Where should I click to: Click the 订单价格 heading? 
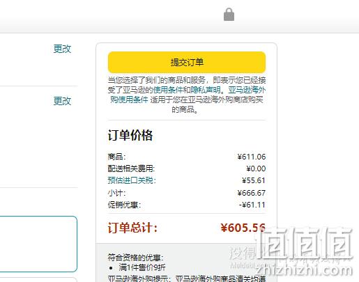tap(130, 135)
